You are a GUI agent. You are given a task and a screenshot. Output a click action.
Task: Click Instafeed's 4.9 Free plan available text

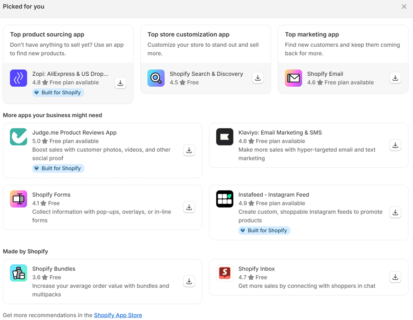click(272, 204)
